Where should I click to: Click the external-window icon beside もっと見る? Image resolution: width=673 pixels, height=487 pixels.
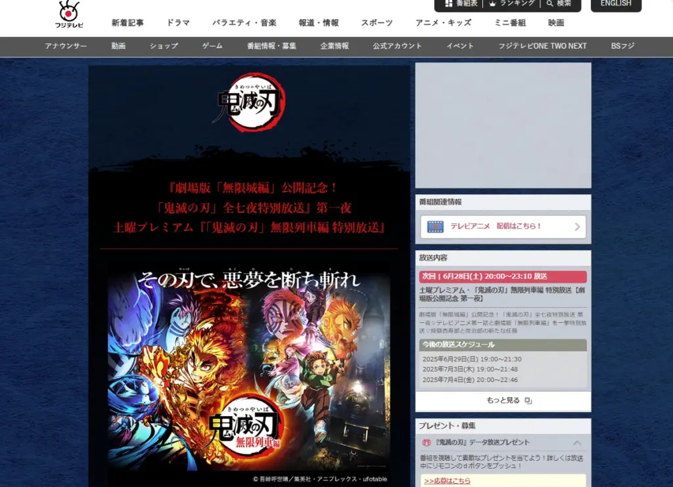tap(528, 400)
